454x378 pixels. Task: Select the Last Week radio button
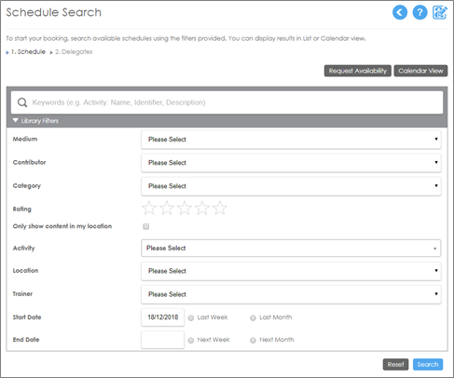point(191,317)
